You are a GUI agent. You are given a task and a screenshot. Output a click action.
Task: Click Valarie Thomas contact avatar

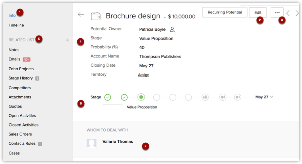tap(91, 143)
